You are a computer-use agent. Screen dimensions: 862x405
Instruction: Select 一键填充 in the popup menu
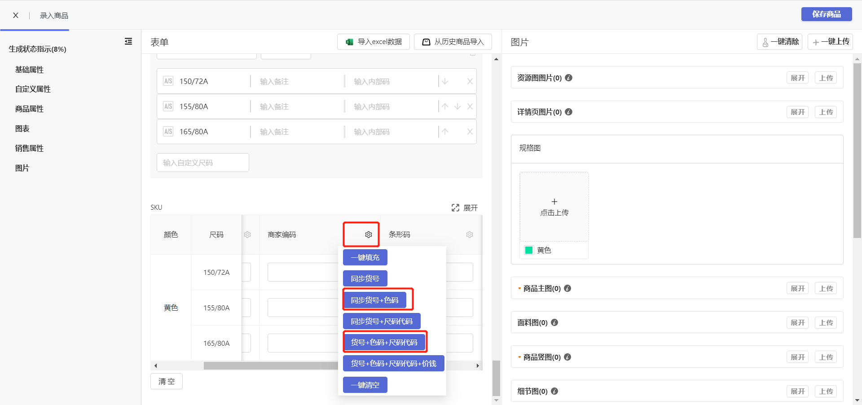[365, 257]
